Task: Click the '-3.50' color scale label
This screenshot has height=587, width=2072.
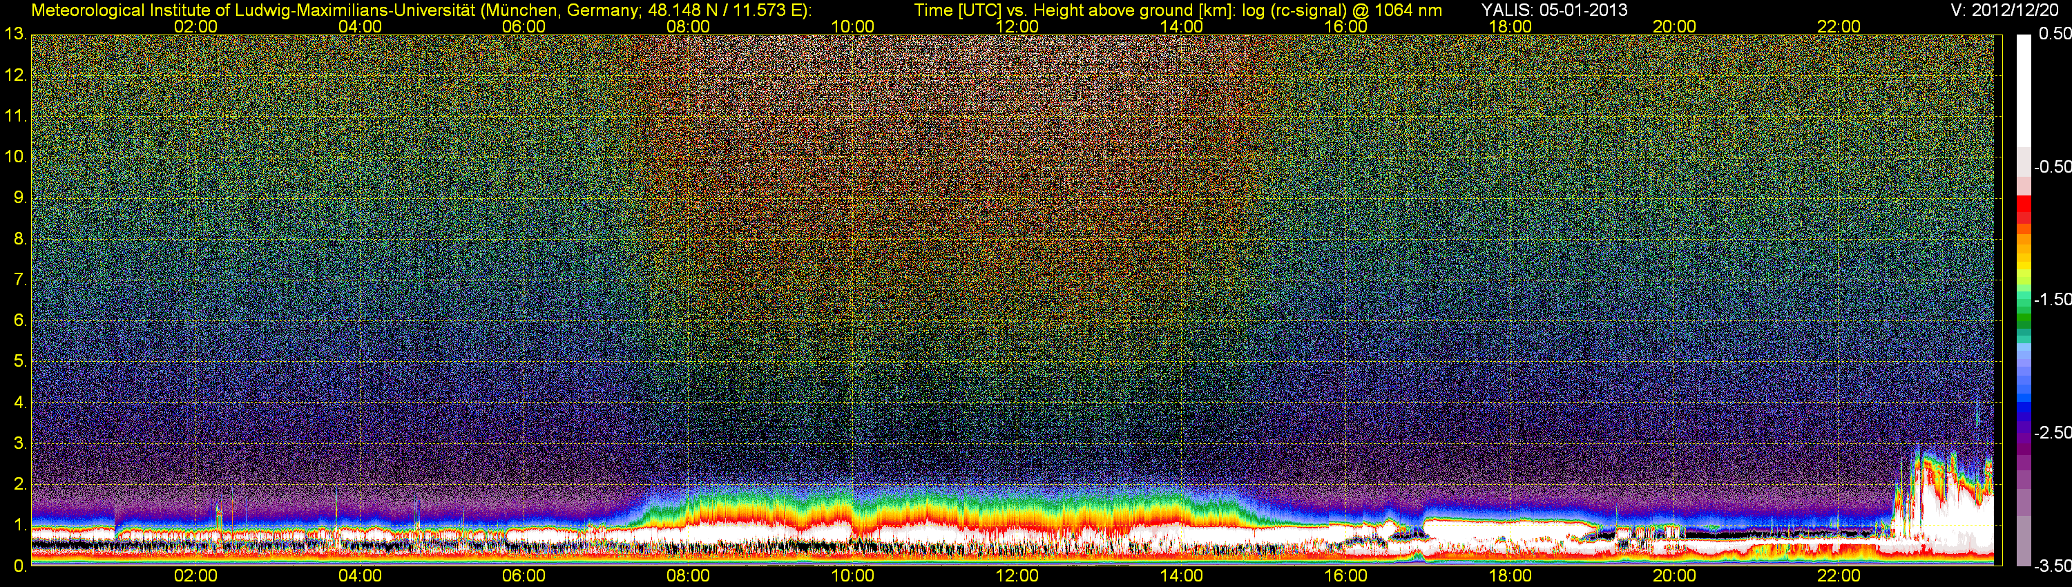Action: pos(2052,566)
